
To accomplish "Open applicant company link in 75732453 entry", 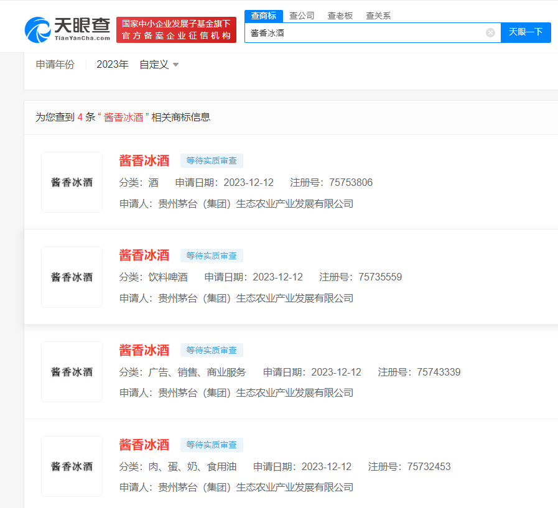I will tap(256, 487).
